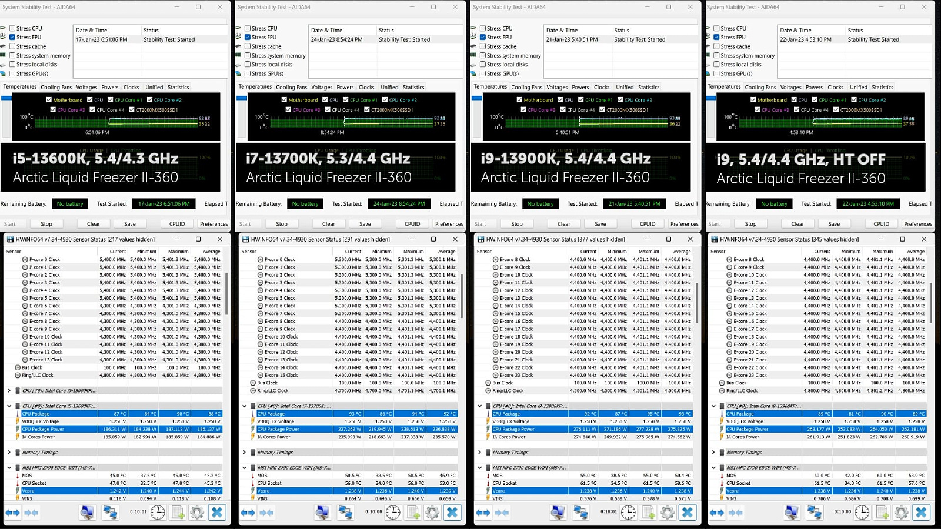Enable Stress local disks in i9-13900K AIDA64 window

pyautogui.click(x=483, y=65)
